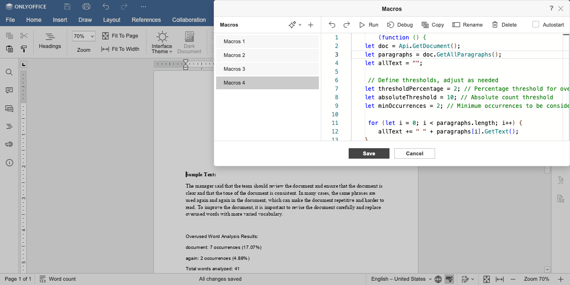
Task: Undo last action in ONLYOFFICE title bar
Action: (x=105, y=7)
